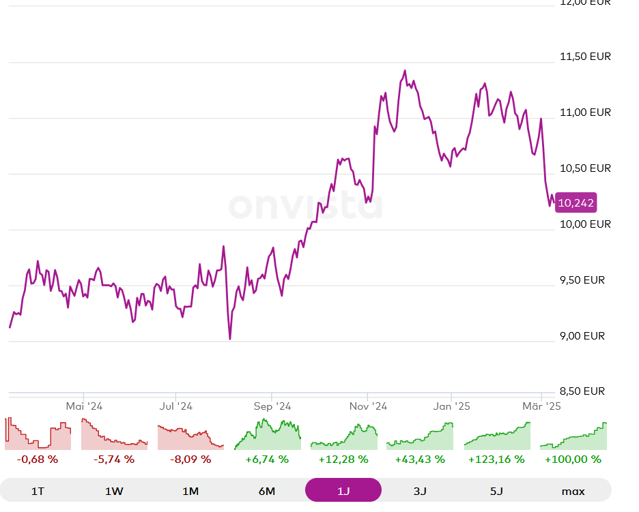
Task: Click the -0,68 % mini chart thumbnail
Action: (38, 434)
